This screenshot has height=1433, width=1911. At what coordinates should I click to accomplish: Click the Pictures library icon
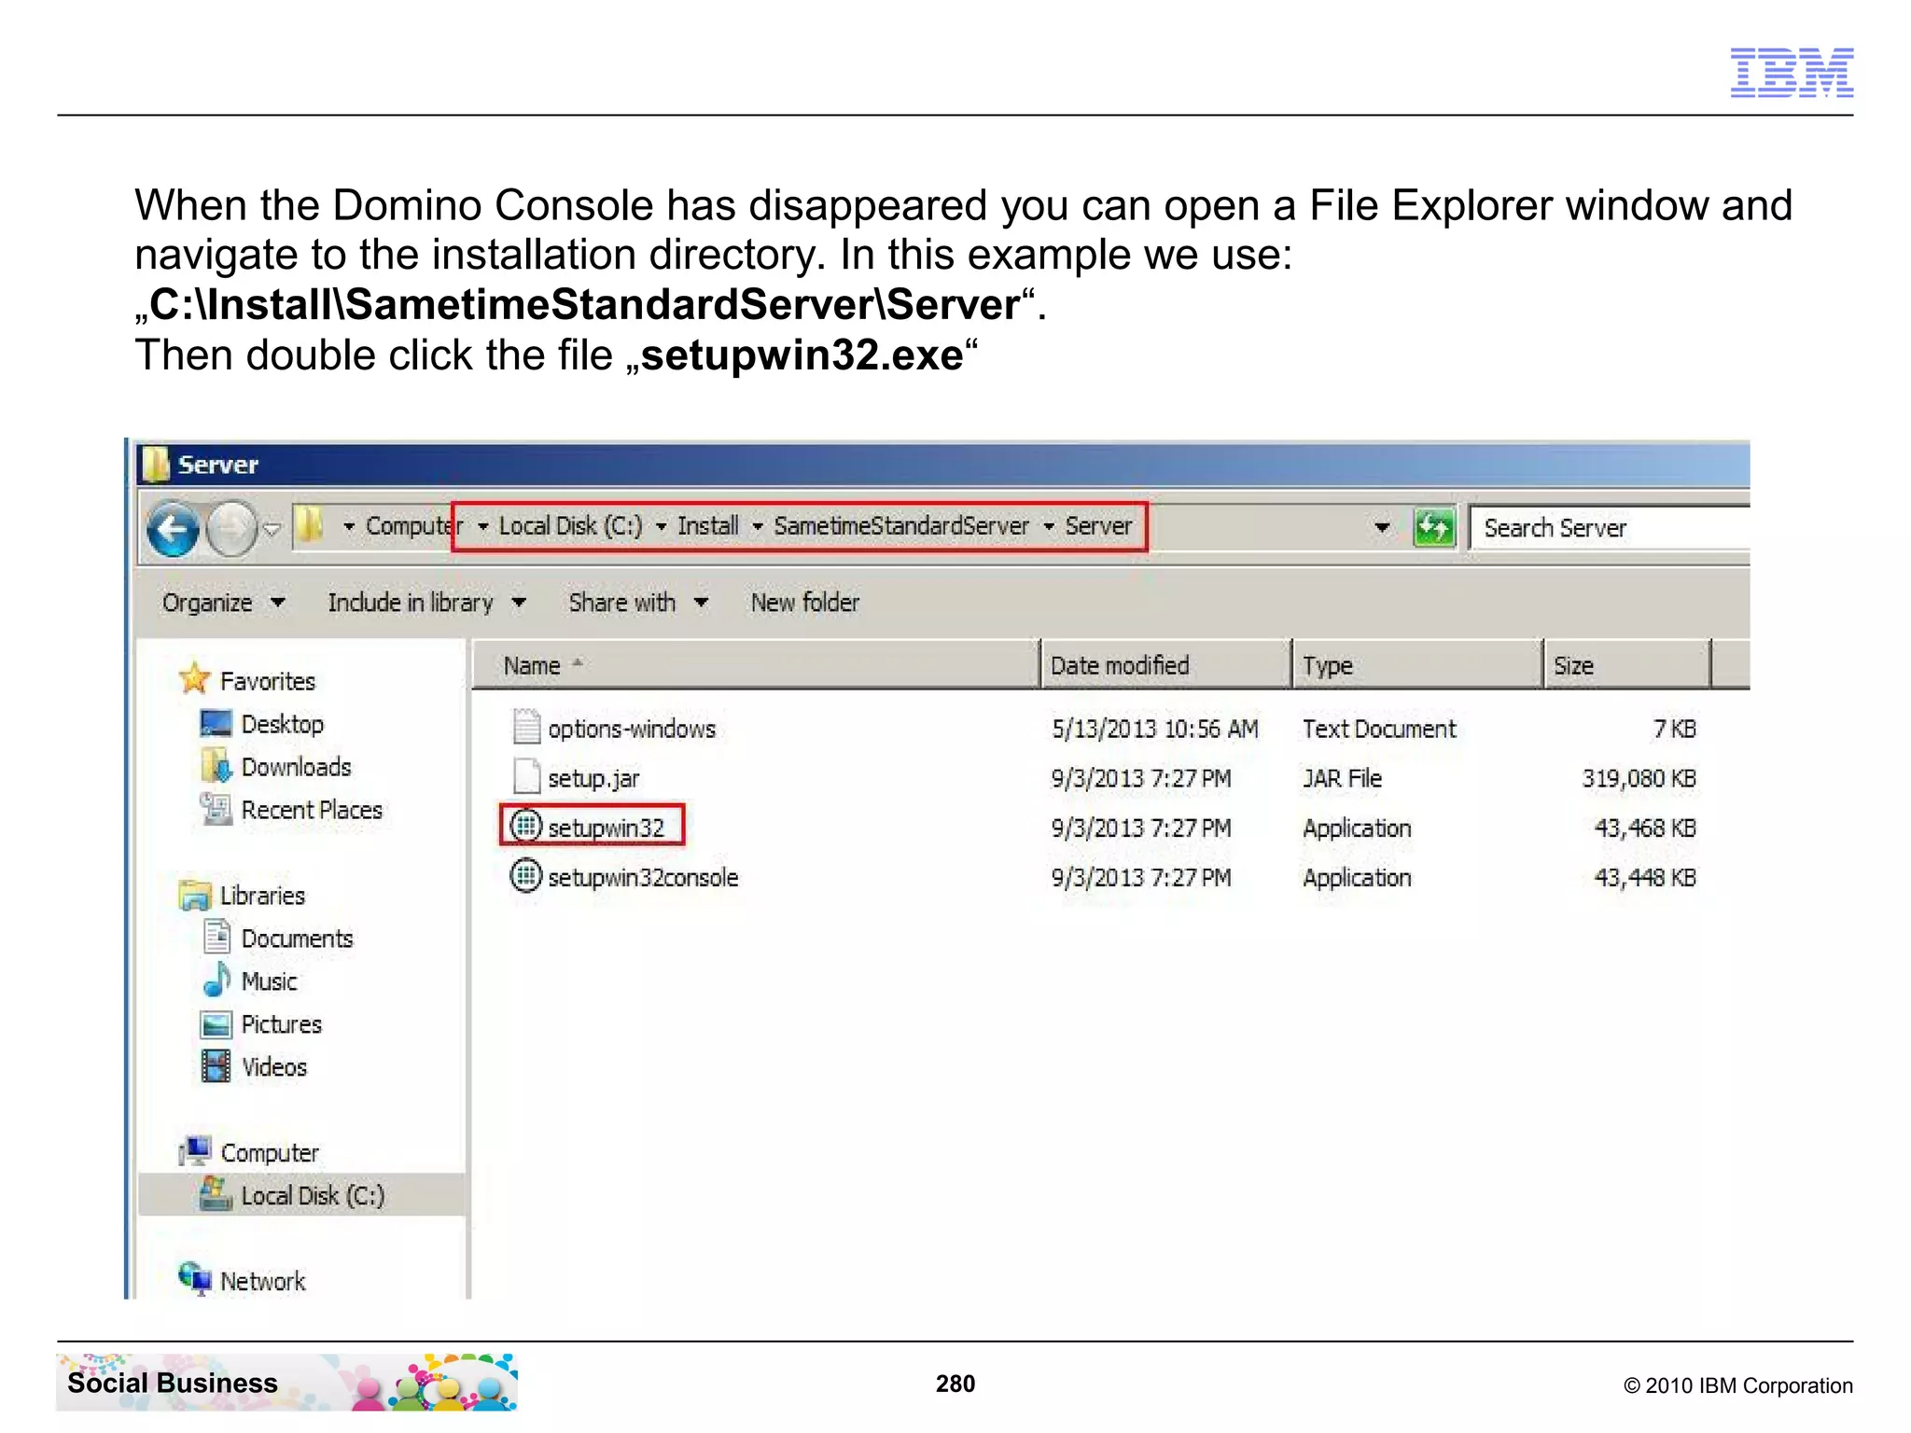[216, 1024]
